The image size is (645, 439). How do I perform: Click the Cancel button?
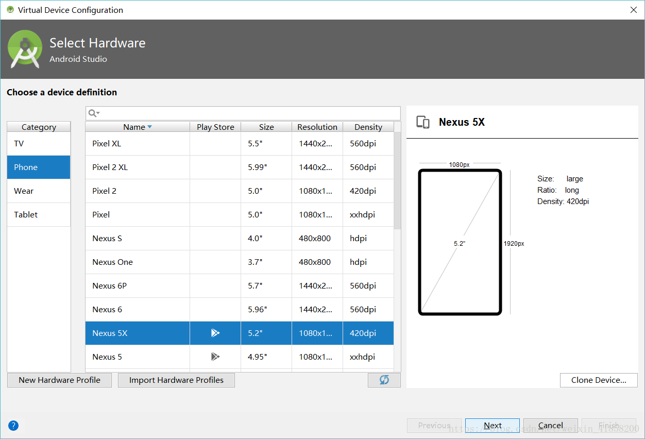pos(551,426)
